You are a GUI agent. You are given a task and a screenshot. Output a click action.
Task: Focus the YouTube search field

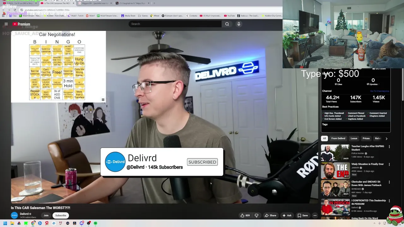point(175,24)
